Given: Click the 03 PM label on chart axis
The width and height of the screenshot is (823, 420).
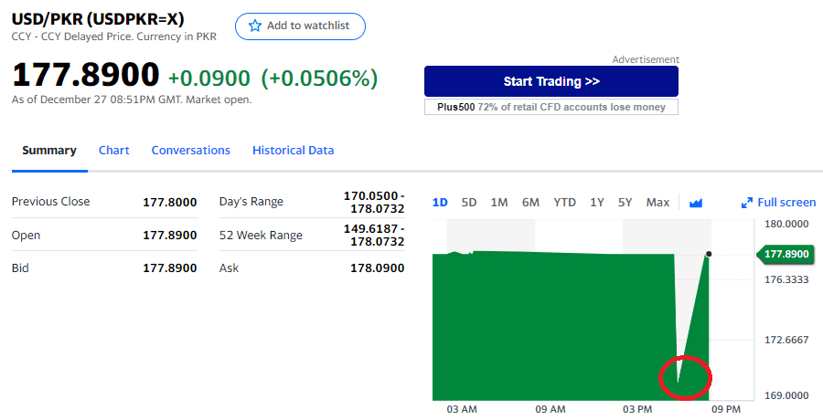Looking at the screenshot, I should 637,409.
